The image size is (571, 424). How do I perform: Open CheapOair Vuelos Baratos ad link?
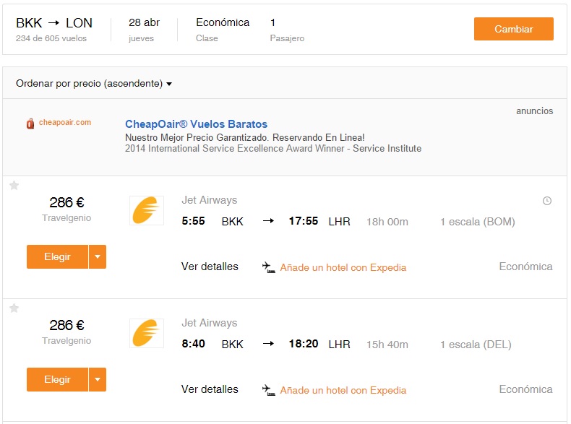[x=197, y=124]
